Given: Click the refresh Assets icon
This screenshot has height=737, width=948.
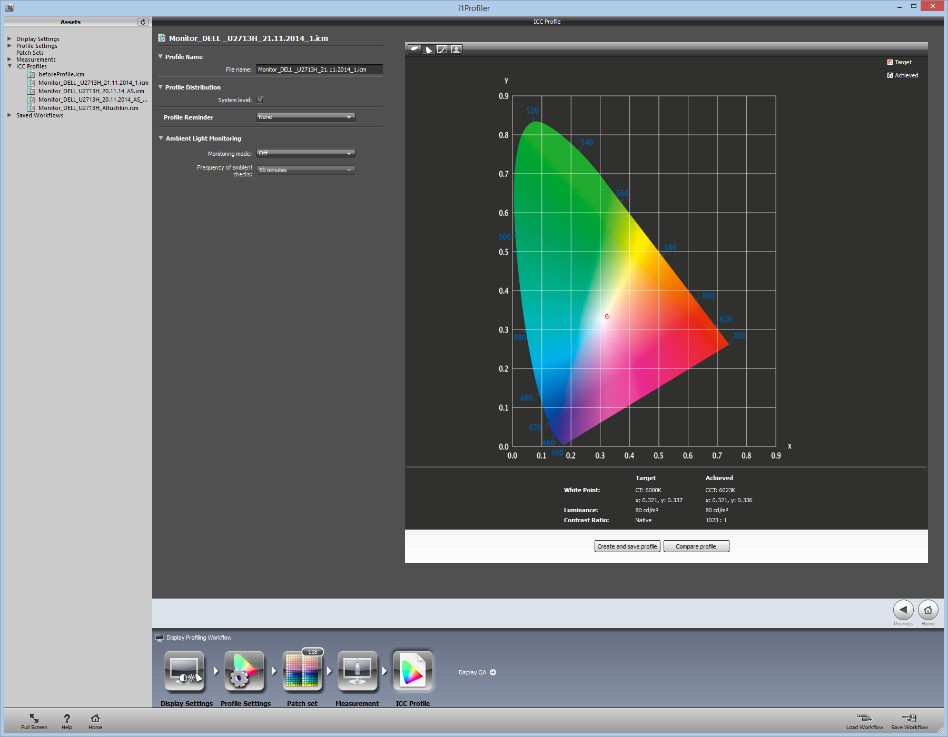Looking at the screenshot, I should pos(143,22).
